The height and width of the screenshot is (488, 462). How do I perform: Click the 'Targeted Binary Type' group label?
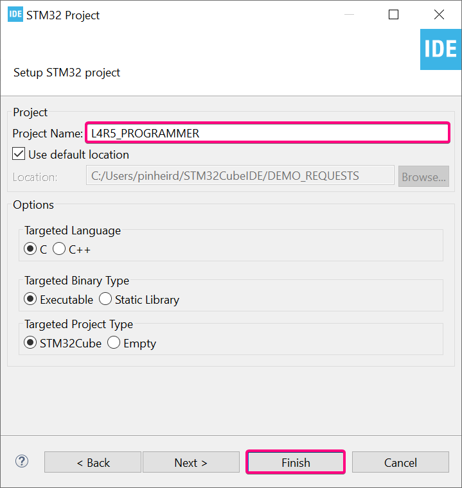(76, 281)
